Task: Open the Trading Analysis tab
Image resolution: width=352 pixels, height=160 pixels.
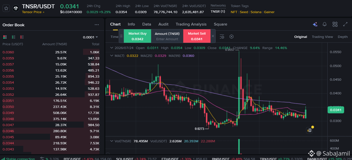Action: click(x=191, y=24)
